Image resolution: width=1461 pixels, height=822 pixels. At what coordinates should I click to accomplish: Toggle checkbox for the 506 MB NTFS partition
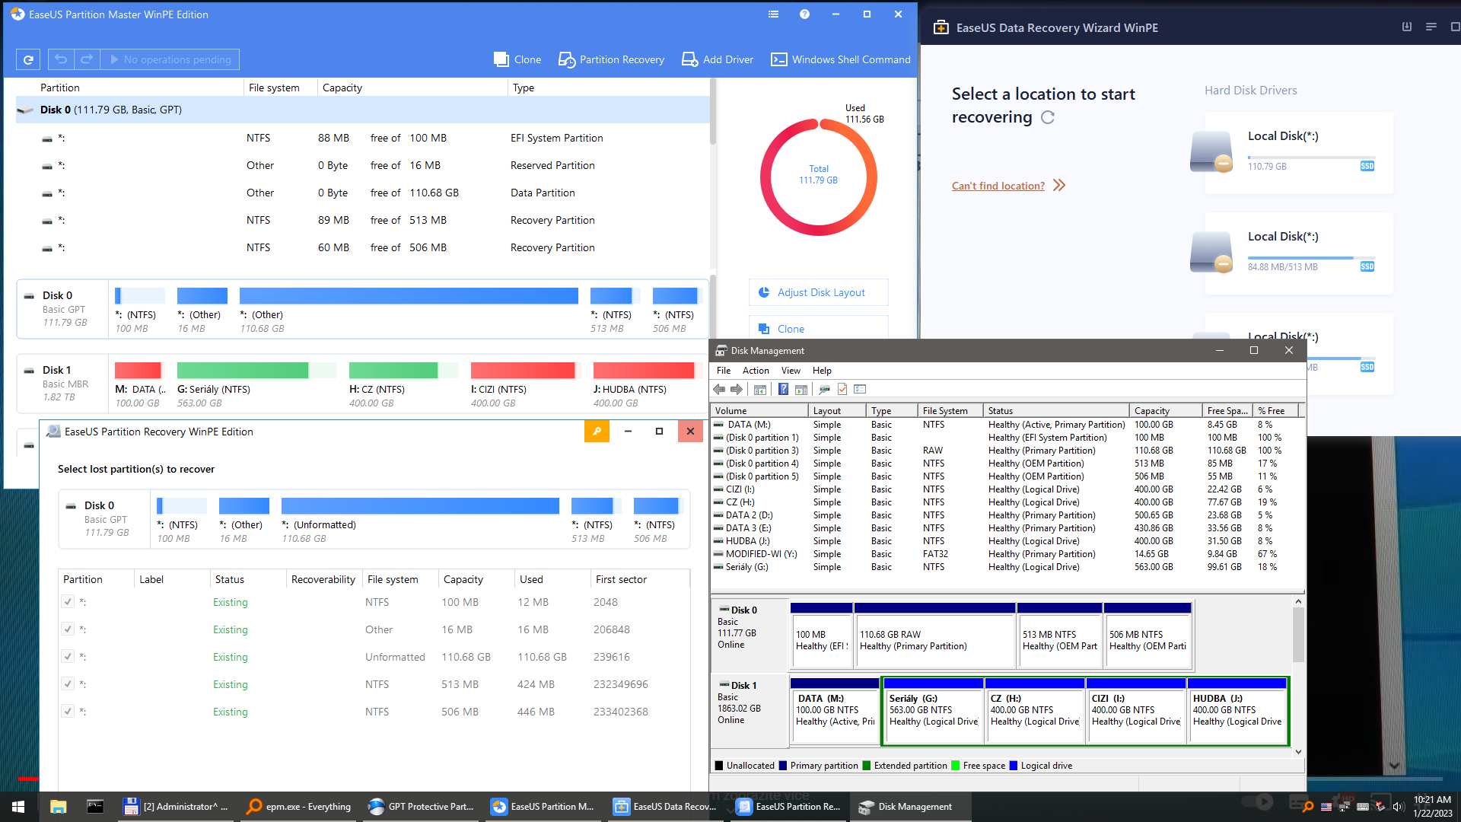point(68,712)
